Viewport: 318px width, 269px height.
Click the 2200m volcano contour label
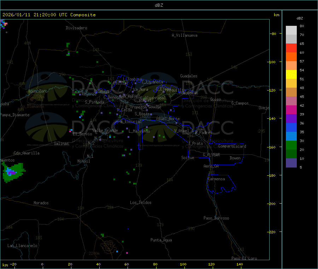tap(94, 253)
